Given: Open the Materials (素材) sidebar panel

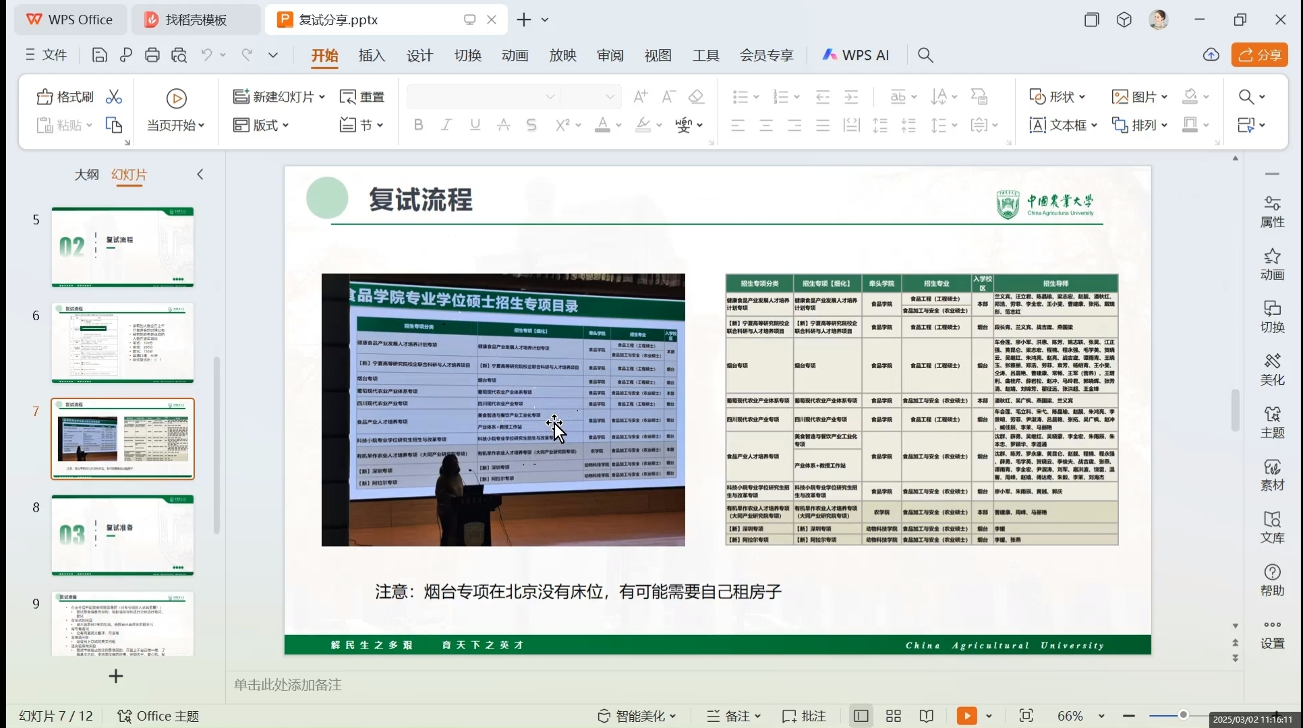Looking at the screenshot, I should pos(1272,475).
